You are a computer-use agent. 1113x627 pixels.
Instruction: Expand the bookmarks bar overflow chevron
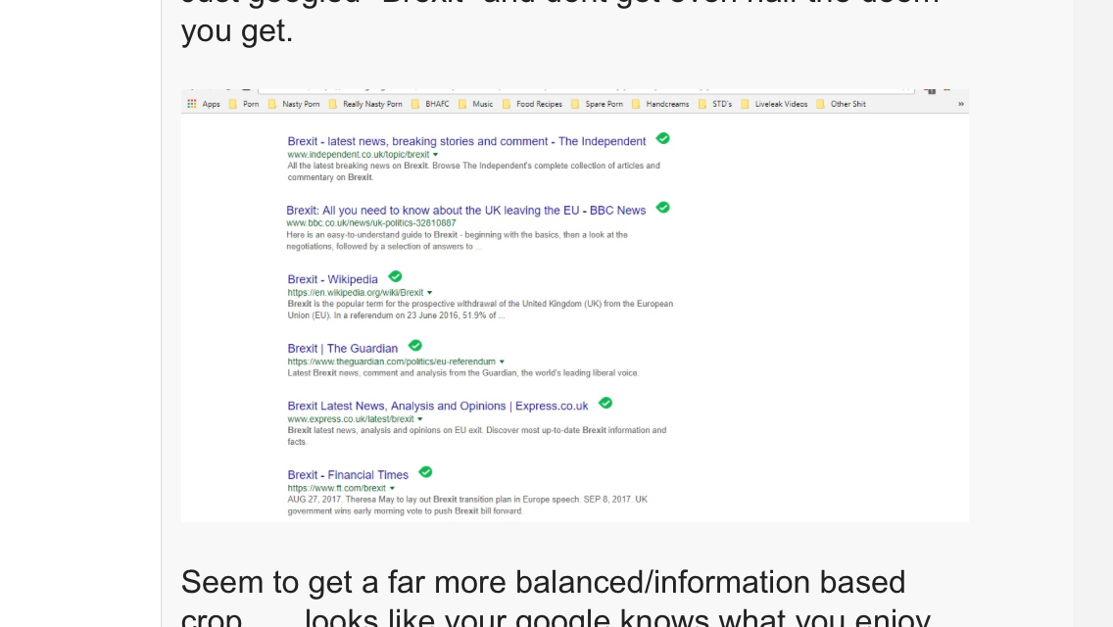[x=961, y=105]
